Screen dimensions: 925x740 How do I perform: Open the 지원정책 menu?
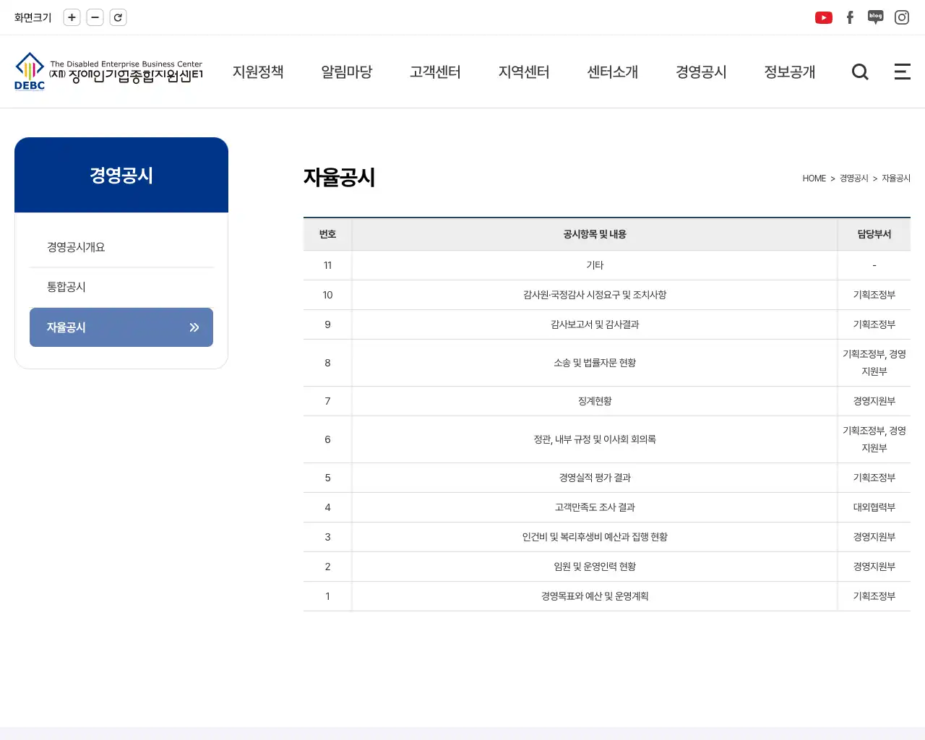click(258, 72)
